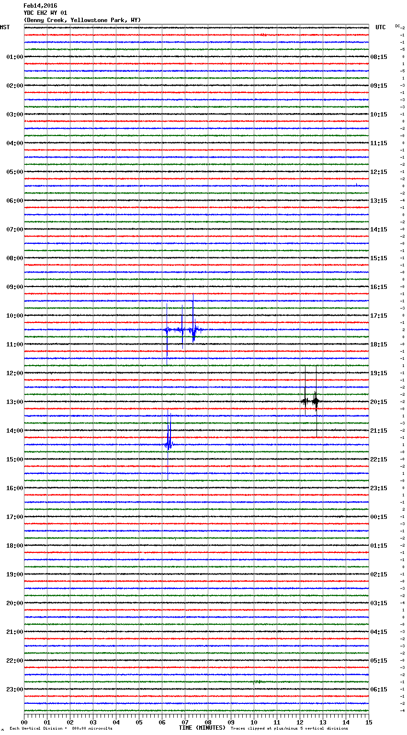This screenshot has height=735, width=407.
Task: Select the station code YDC EHZ WY 01
Action: click(x=45, y=13)
